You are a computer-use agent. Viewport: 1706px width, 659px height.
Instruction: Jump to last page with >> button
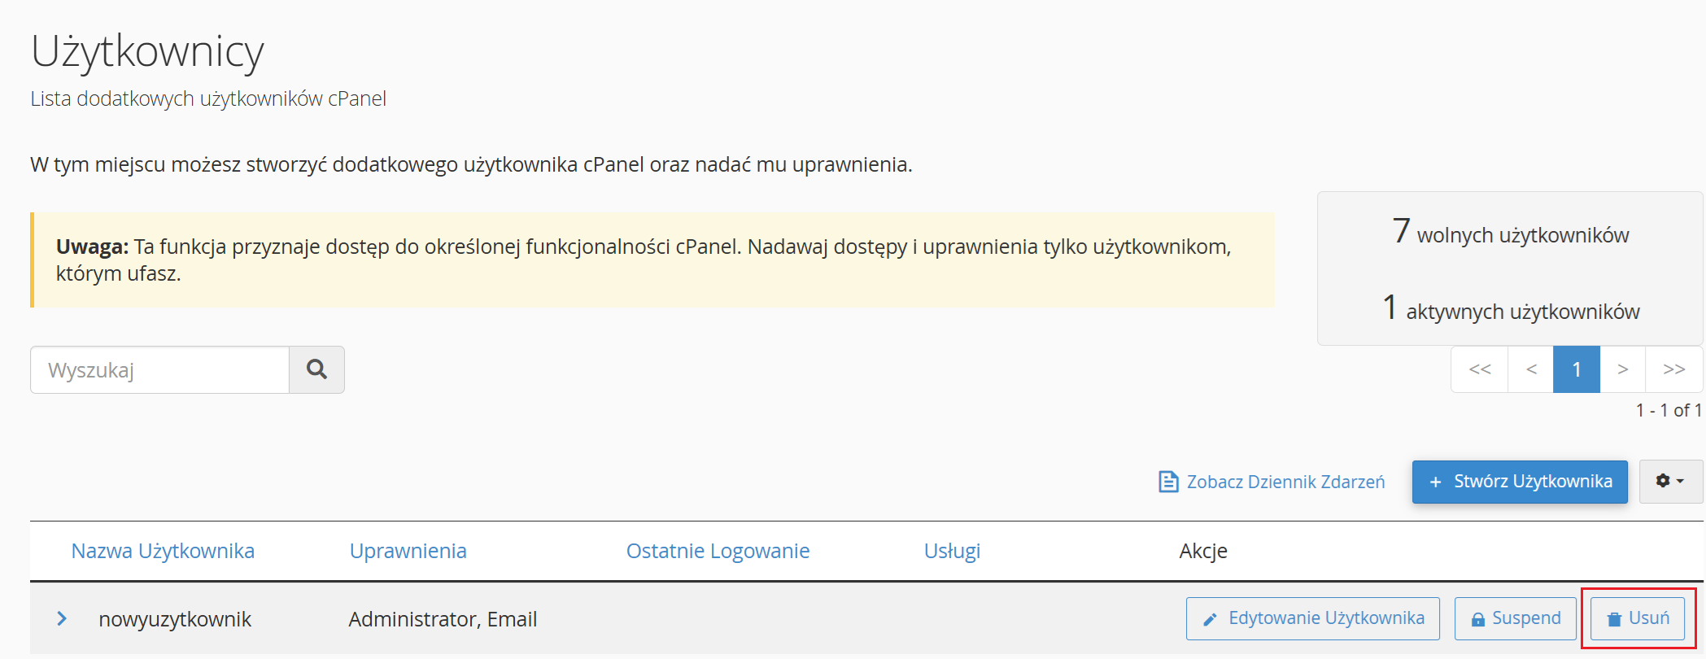pos(1673,369)
